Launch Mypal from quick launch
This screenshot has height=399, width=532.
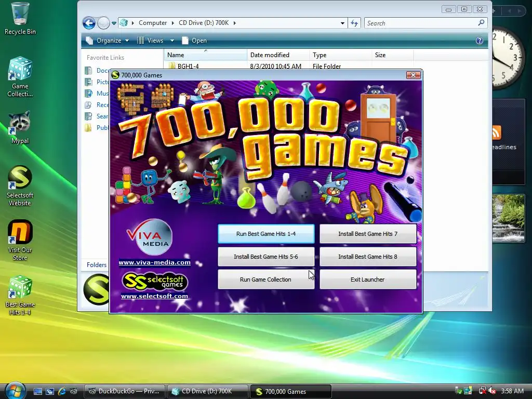click(x=74, y=391)
